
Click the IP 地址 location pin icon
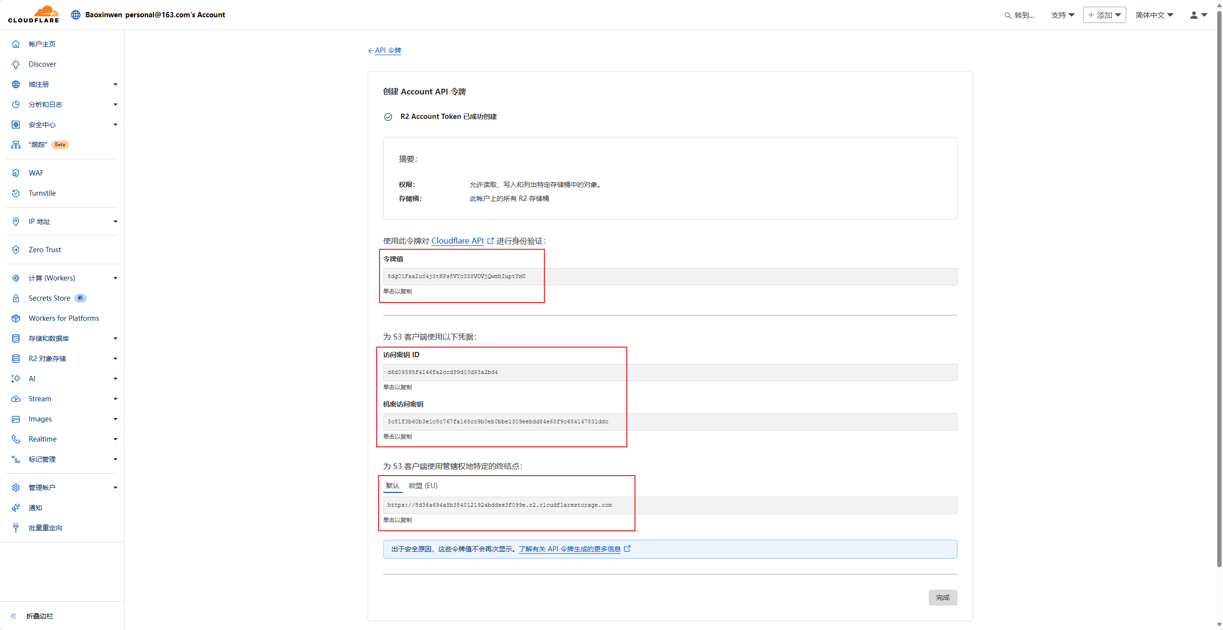tap(16, 222)
